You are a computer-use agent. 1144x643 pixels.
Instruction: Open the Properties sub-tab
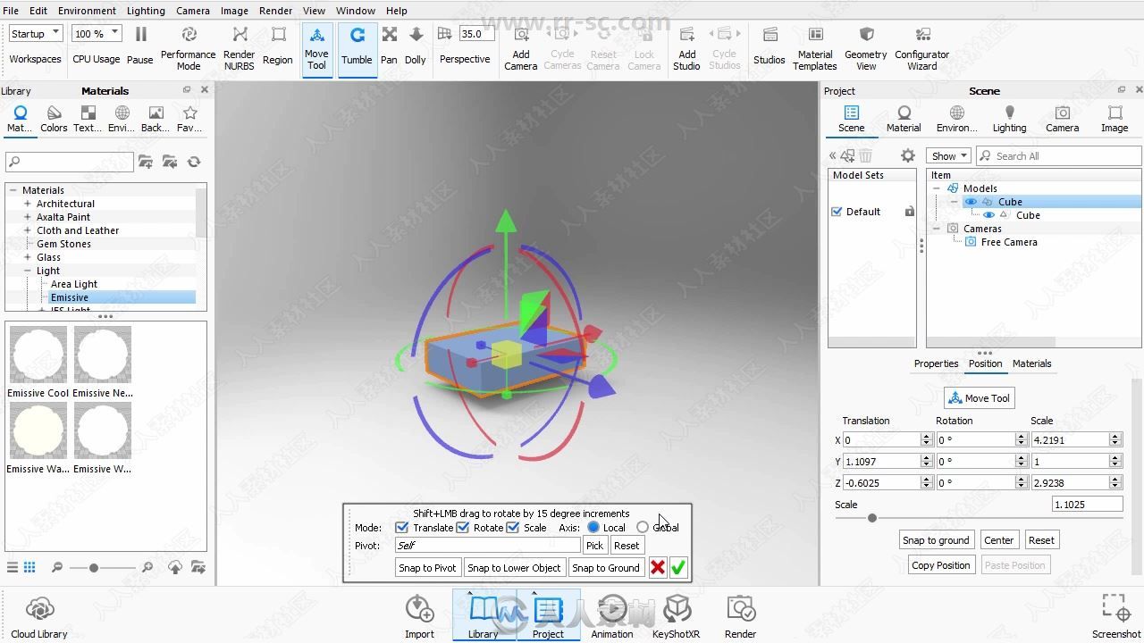pyautogui.click(x=936, y=363)
